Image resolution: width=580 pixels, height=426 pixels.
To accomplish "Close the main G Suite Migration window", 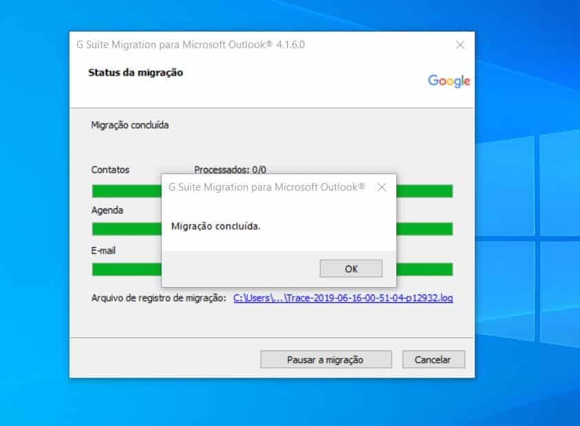I will (460, 45).
